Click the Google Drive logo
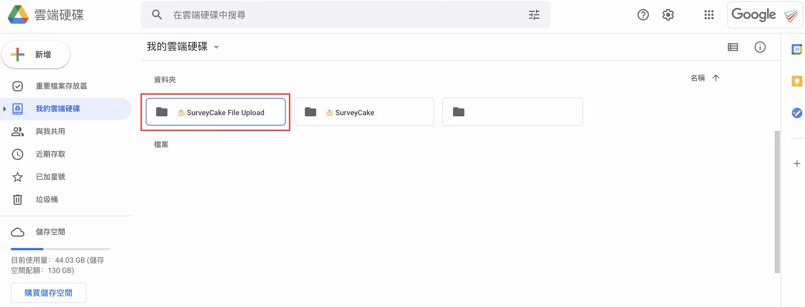805x307 pixels. (18, 15)
